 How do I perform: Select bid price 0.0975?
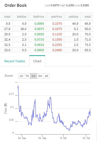coord(39,29)
